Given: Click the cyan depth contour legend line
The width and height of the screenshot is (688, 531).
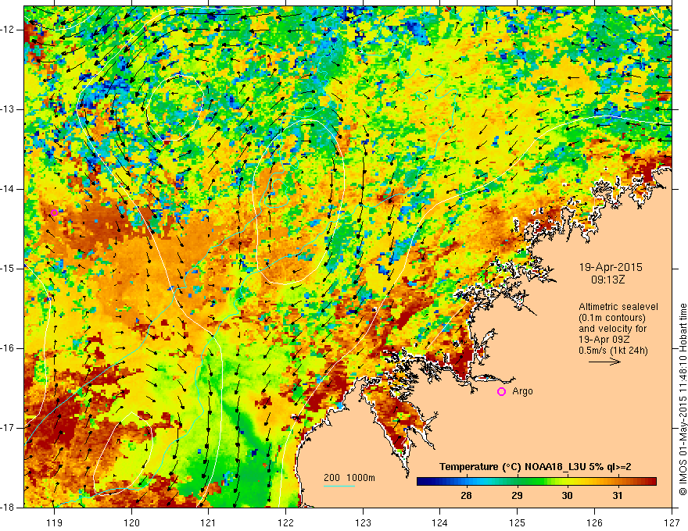Looking at the screenshot, I should (x=339, y=486).
